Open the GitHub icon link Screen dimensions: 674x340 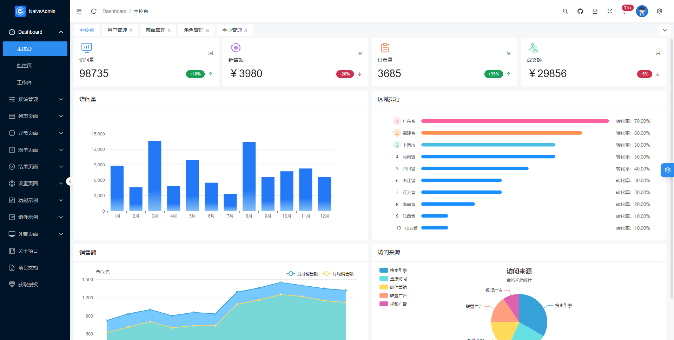click(580, 11)
